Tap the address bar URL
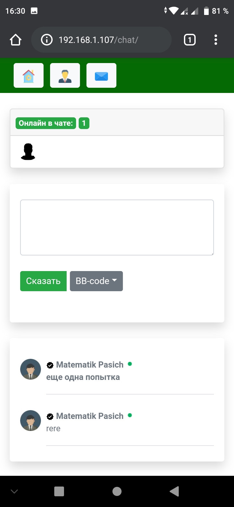Screen dimensions: 234x507 coord(98,40)
